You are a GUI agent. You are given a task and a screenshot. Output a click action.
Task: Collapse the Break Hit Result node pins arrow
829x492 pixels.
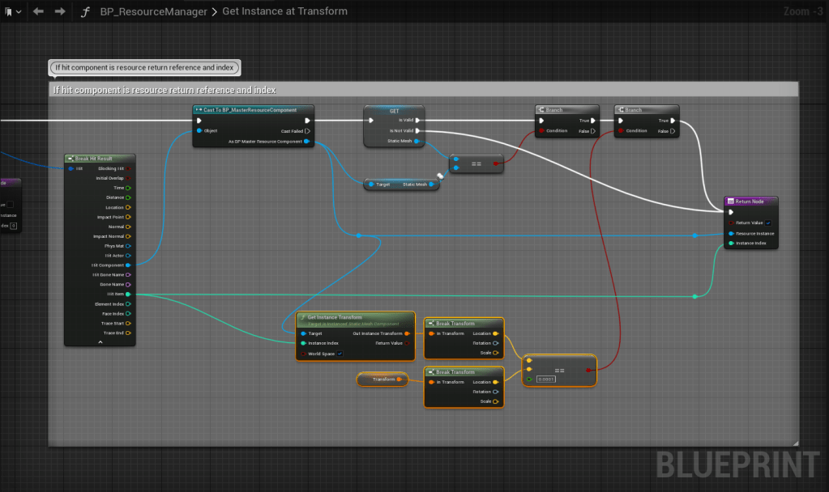tap(100, 342)
